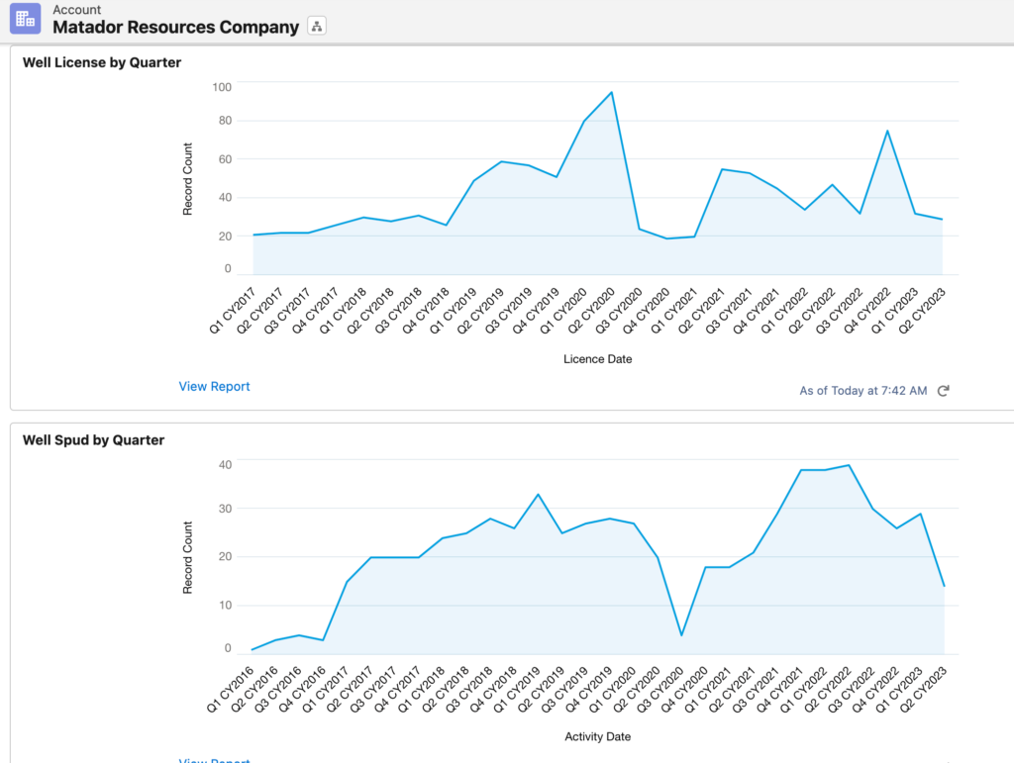Click the Q3 CY2020 dip on spud chart
The height and width of the screenshot is (763, 1014).
(679, 634)
